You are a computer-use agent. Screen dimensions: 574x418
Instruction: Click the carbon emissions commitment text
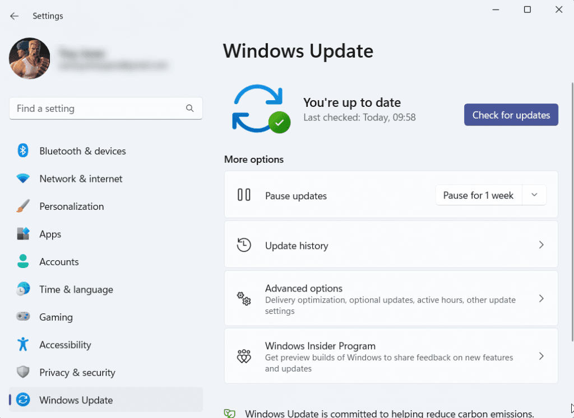pyautogui.click(x=390, y=414)
